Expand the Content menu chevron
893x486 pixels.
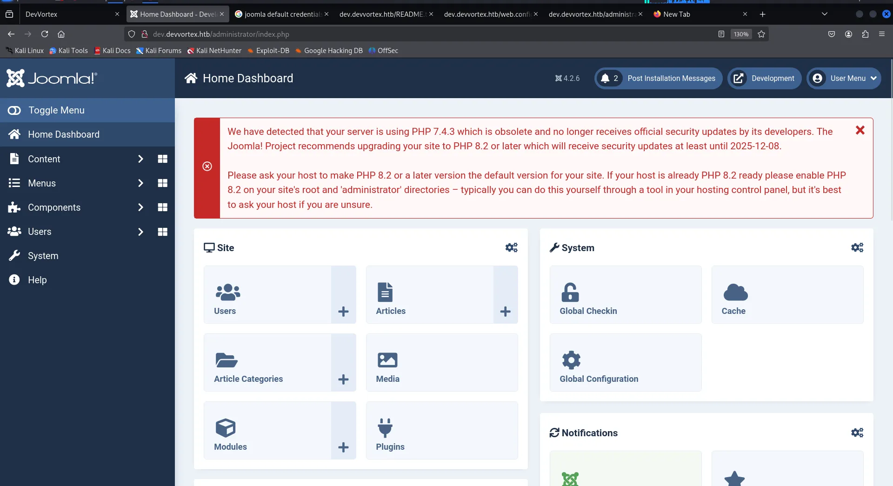point(140,159)
